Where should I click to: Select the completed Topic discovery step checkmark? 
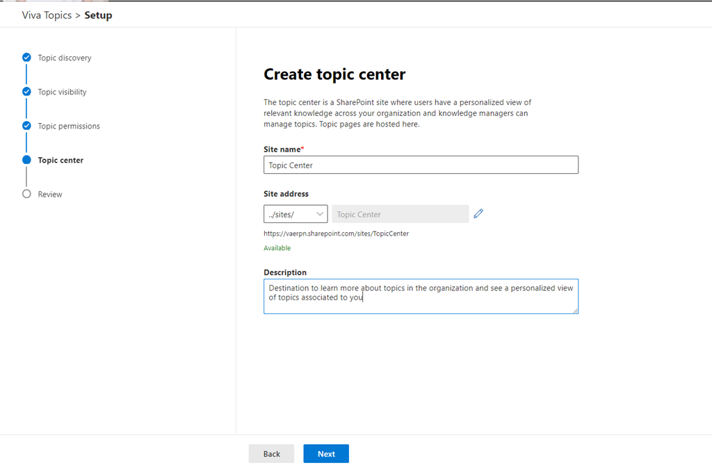tap(27, 57)
